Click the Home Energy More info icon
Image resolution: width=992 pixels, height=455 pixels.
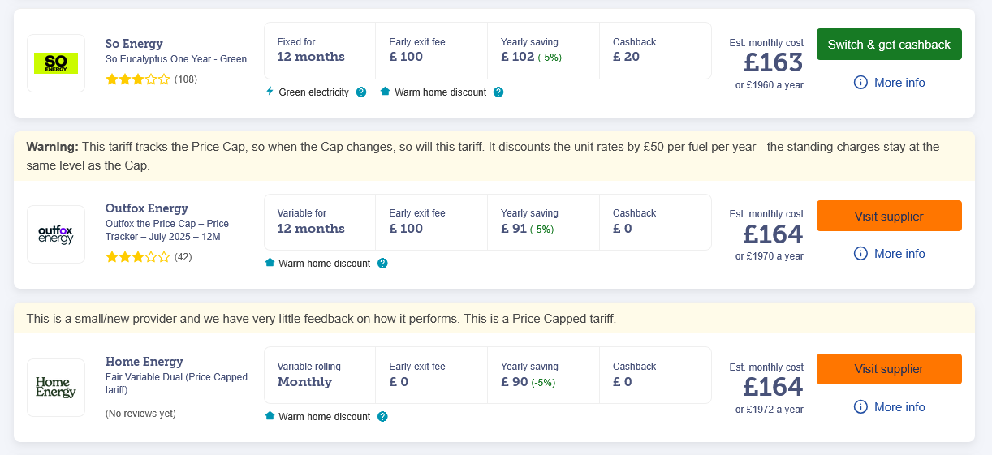coord(860,407)
